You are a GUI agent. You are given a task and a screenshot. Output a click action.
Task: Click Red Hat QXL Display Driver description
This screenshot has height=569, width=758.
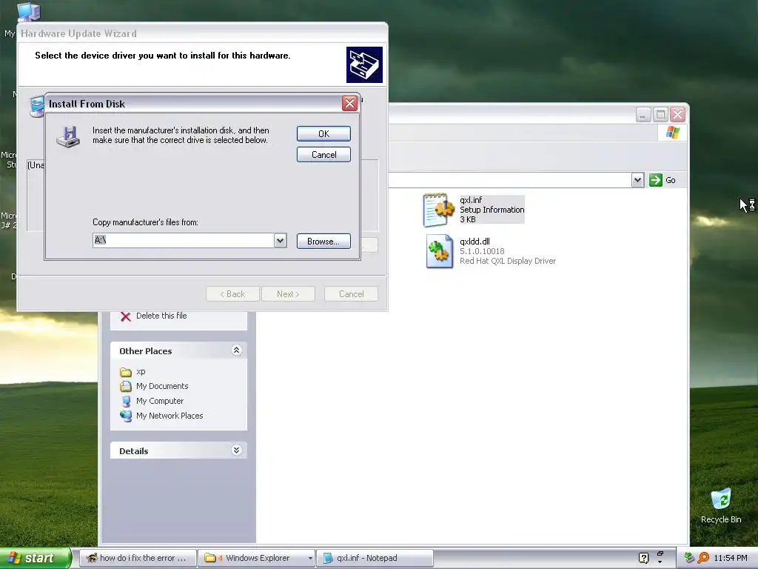coord(508,261)
